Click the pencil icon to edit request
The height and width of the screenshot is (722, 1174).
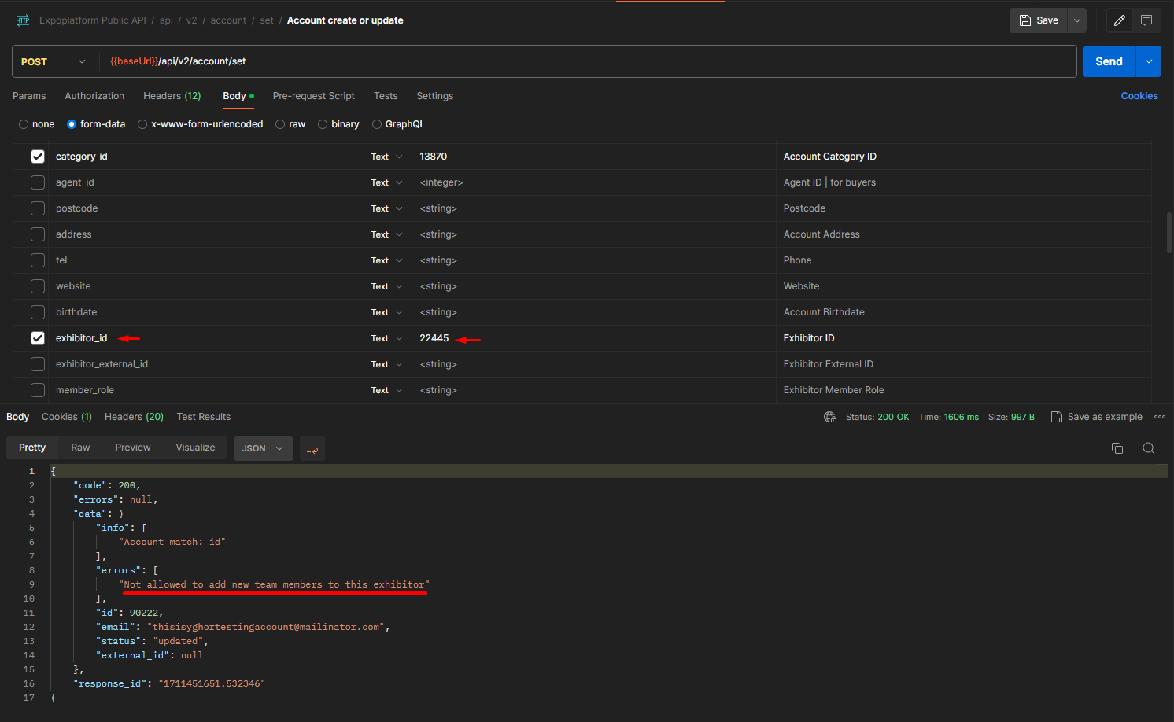[x=1119, y=20]
